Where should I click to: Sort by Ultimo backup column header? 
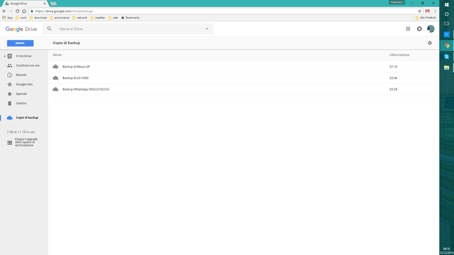click(x=399, y=55)
